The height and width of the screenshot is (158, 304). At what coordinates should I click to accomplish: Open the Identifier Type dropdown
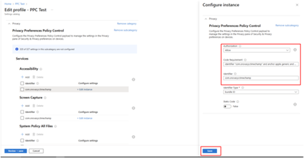261,92
